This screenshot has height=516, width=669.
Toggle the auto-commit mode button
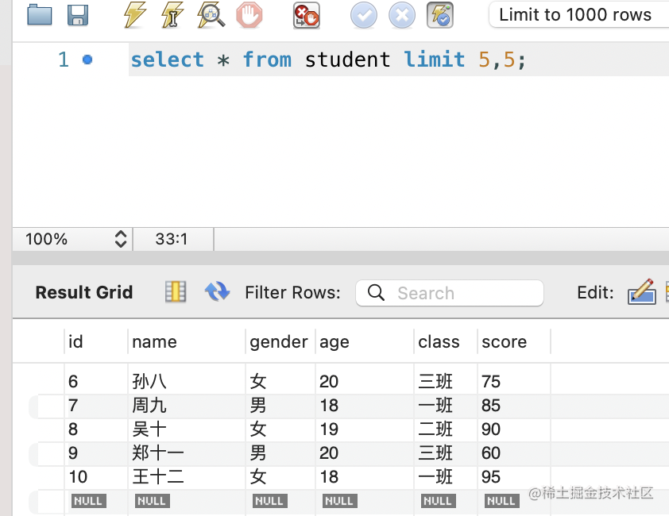pos(440,15)
